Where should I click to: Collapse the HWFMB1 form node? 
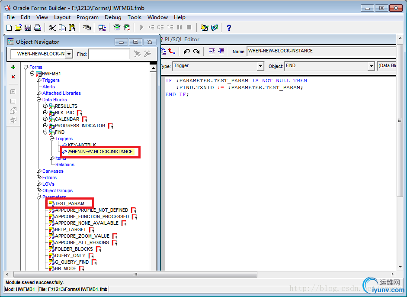pos(32,74)
